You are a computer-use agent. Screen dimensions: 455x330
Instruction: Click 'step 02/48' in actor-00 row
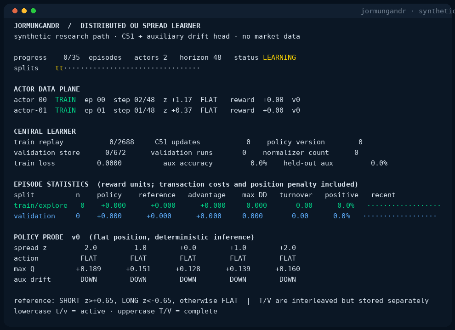coord(134,100)
